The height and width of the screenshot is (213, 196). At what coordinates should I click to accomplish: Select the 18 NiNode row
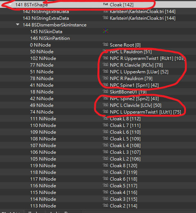pyautogui.click(x=42, y=92)
